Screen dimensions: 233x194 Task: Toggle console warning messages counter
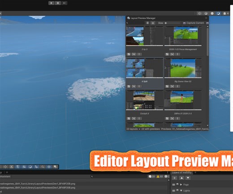coord(160,177)
